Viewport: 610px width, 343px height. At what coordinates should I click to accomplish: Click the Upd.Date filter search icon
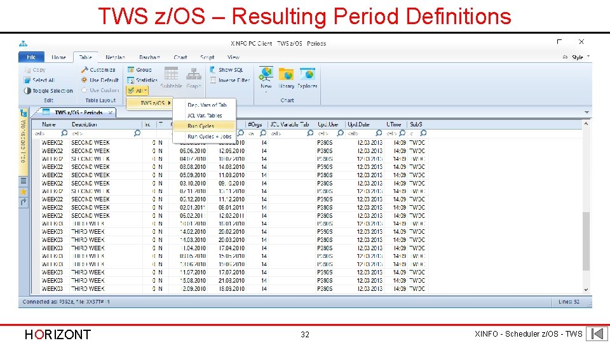[379, 133]
